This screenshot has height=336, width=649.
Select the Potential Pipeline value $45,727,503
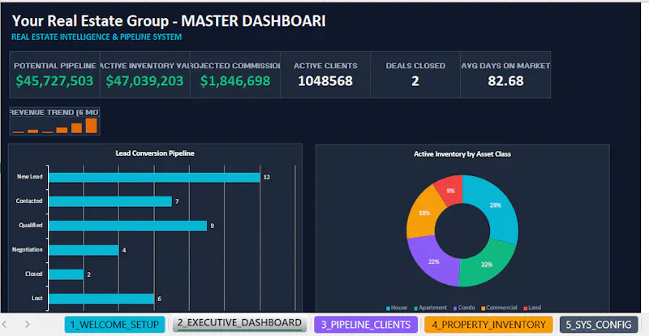tap(54, 81)
